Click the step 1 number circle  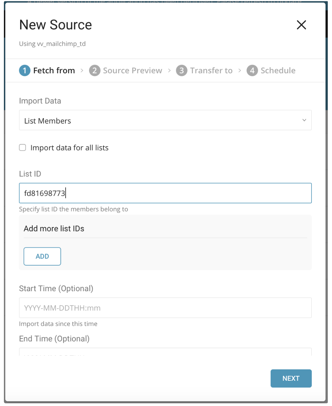click(x=25, y=71)
